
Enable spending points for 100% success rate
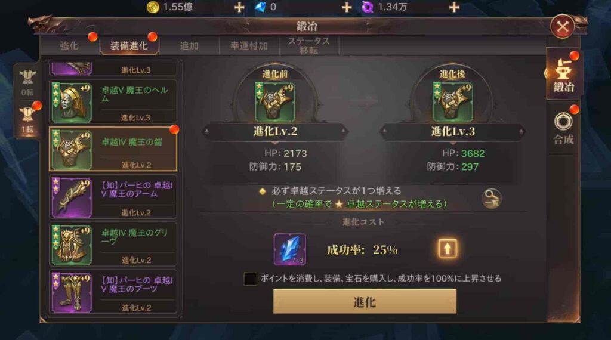tap(250, 279)
